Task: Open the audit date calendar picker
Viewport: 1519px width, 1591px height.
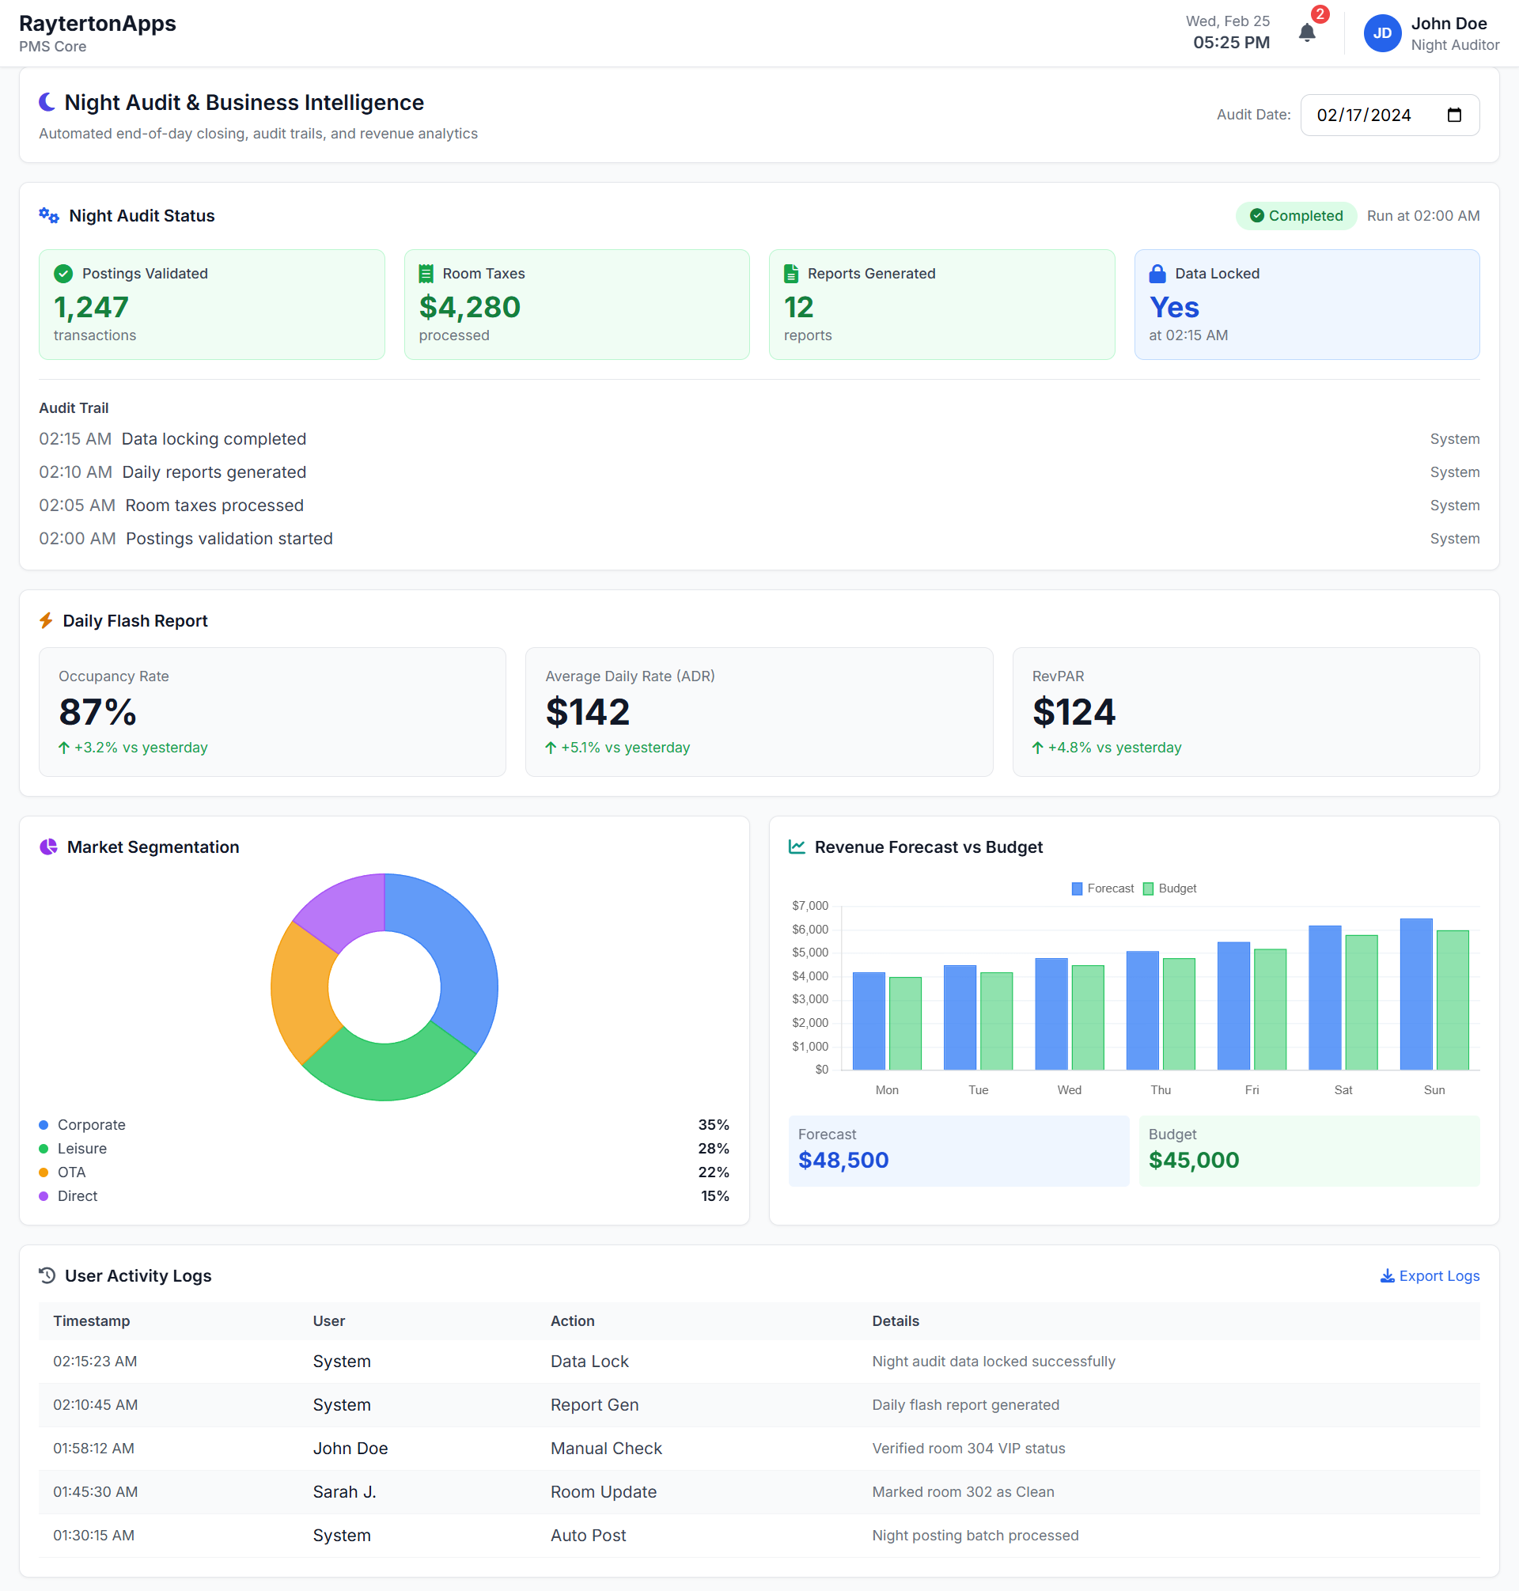Action: [x=1453, y=115]
